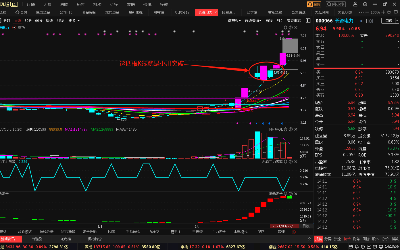The image size is (400, 250).
Task: Open F10 company info button
Action: (279, 21)
